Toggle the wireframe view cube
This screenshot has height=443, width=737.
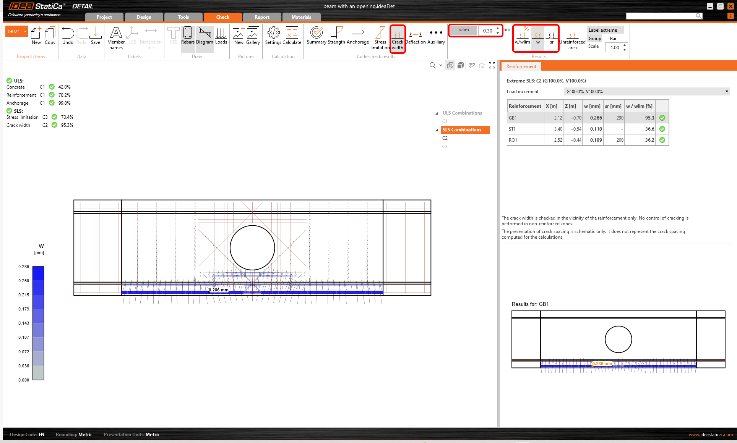coord(450,65)
